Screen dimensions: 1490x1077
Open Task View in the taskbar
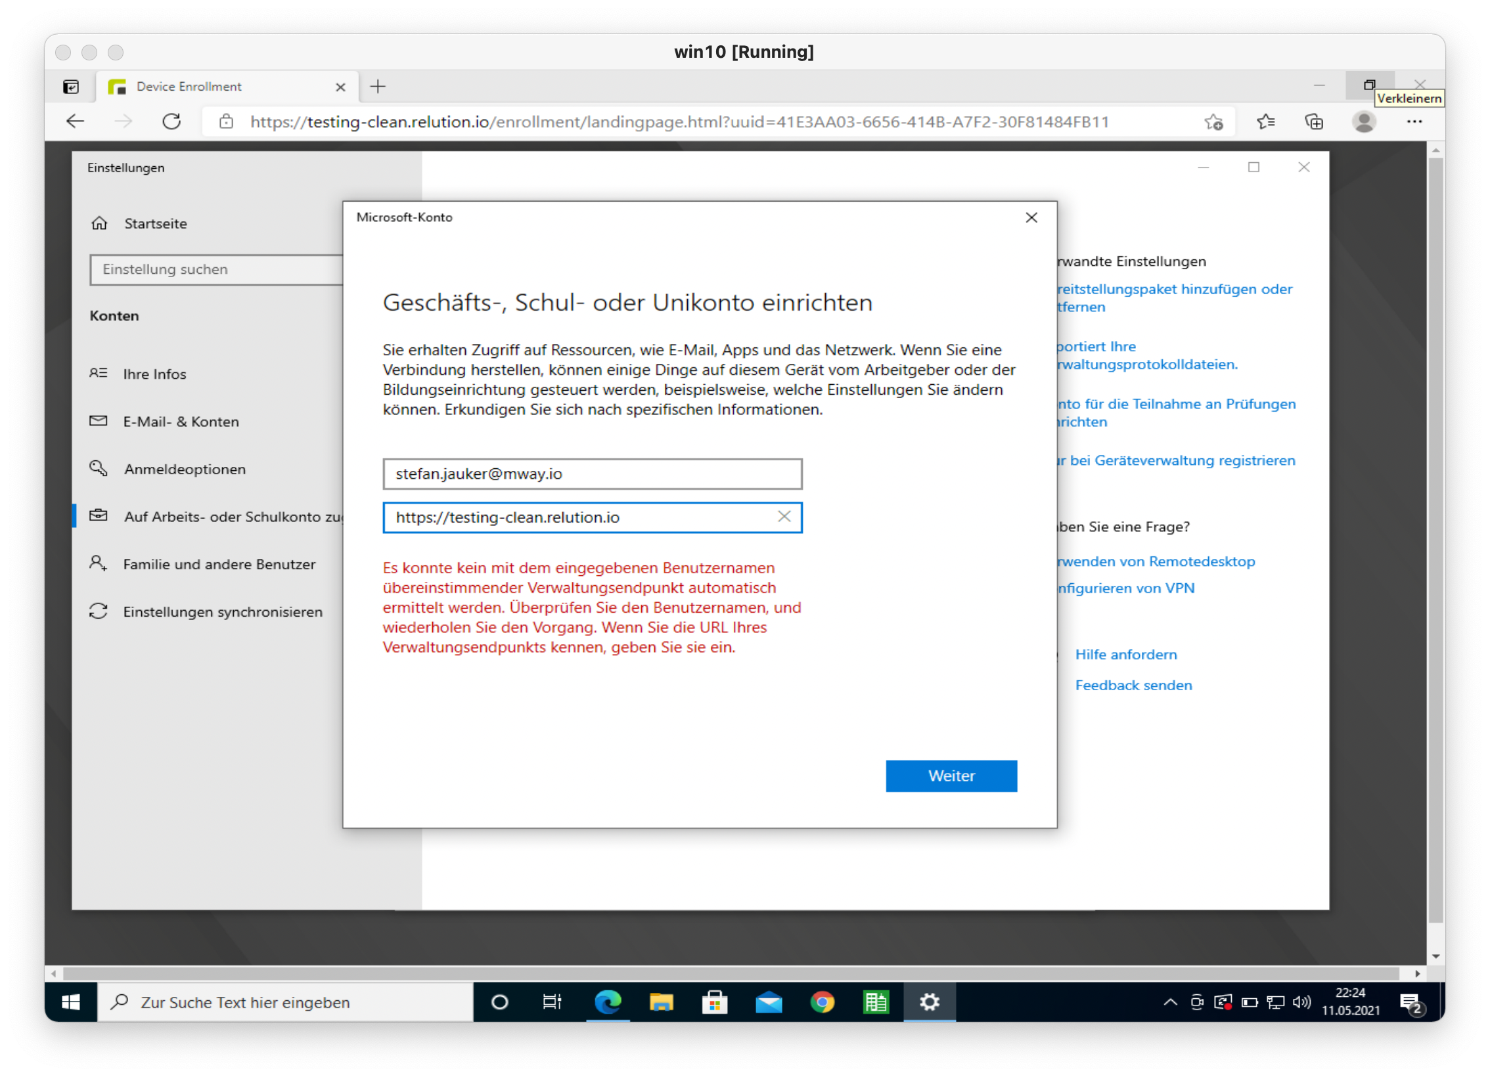tap(552, 1002)
